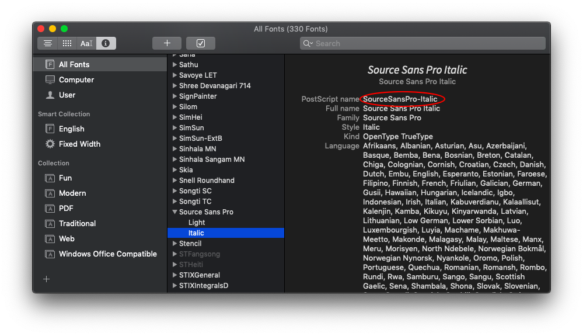Toggle enable/disable font checkmark button

pos(201,43)
